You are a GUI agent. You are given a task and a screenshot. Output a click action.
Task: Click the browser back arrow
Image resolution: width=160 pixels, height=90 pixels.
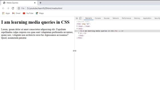[3, 8]
